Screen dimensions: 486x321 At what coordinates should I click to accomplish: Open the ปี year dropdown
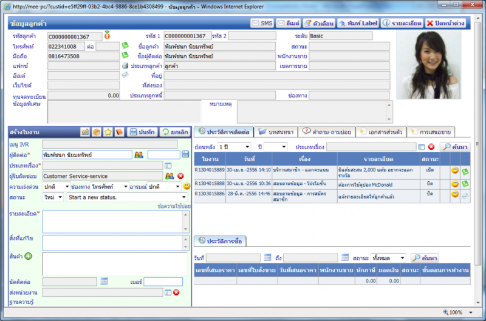(275, 147)
